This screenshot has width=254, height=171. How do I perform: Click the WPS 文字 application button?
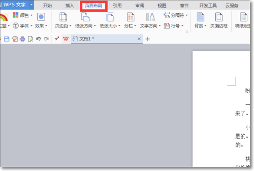[15, 5]
